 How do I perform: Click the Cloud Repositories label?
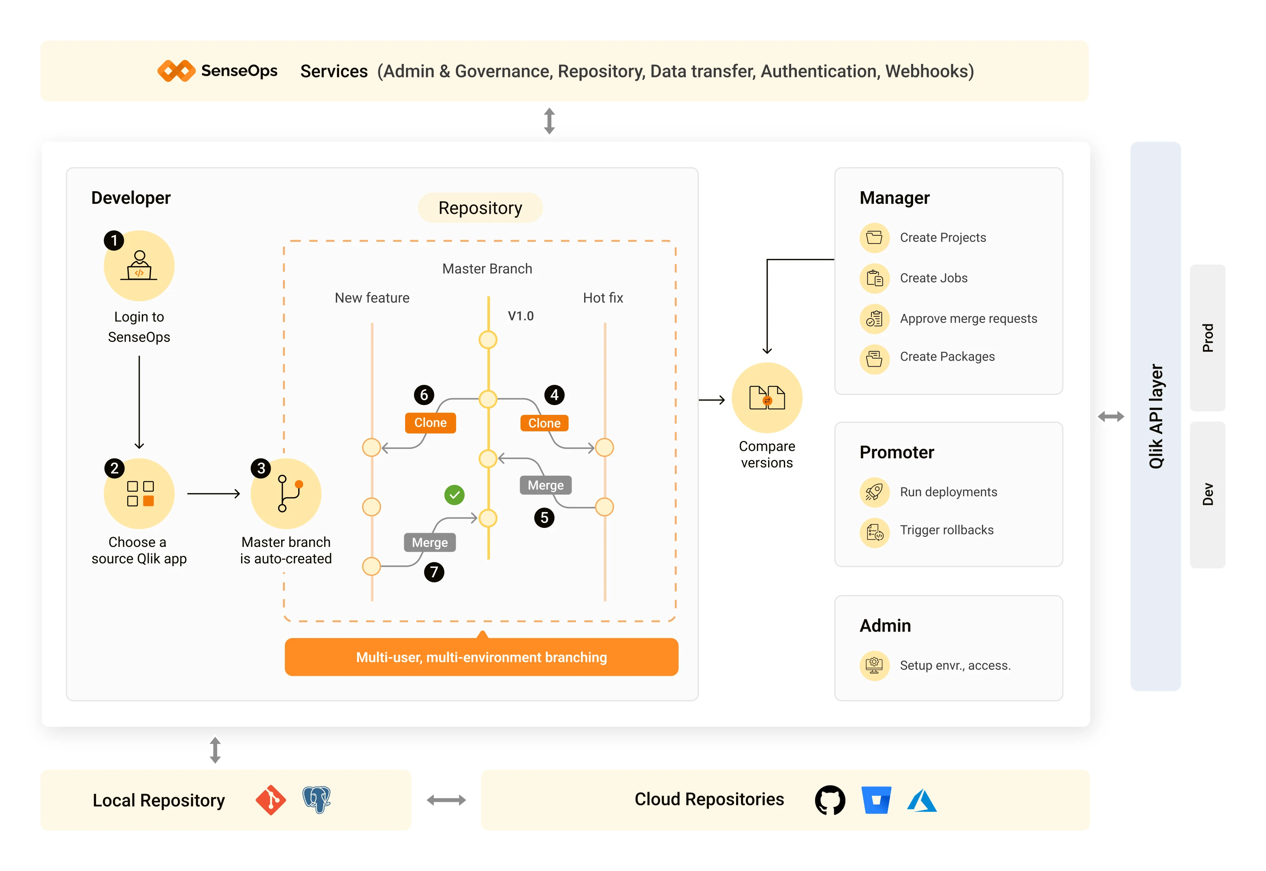pyautogui.click(x=709, y=800)
